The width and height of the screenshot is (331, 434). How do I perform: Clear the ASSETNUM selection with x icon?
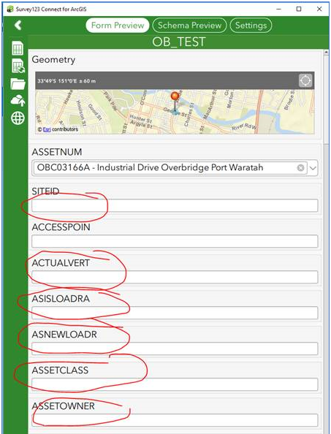(300, 168)
